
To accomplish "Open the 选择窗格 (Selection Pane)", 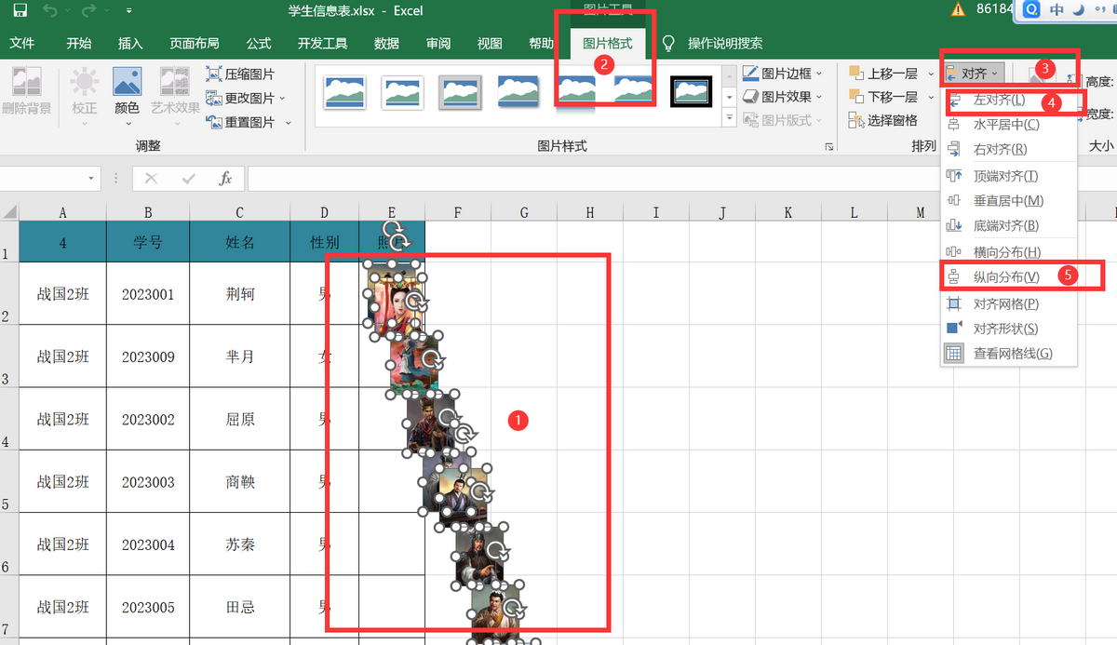I will coord(882,120).
